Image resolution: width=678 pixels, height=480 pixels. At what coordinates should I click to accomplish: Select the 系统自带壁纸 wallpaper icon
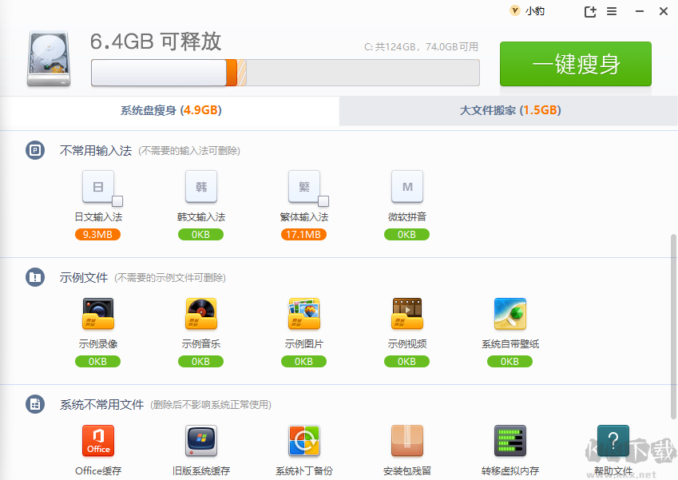pos(510,314)
